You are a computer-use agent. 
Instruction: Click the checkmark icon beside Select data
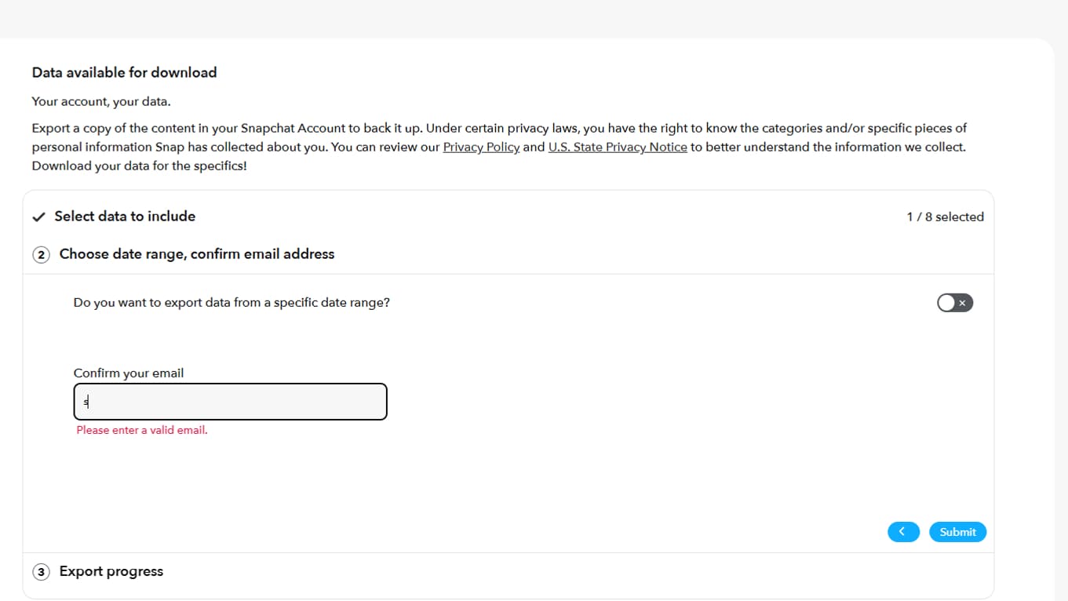(x=38, y=217)
